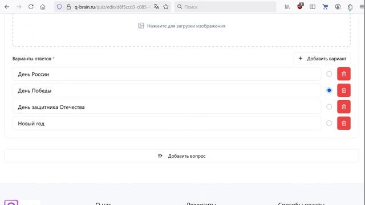The height and width of the screenshot is (205, 365).
Task: Open the red shield extension icon
Action: (x=301, y=6)
